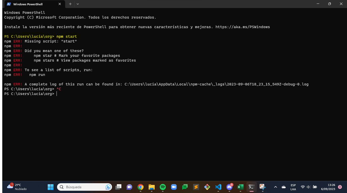Open File Explorer from taskbar
The height and width of the screenshot is (193, 347).
[151, 187]
